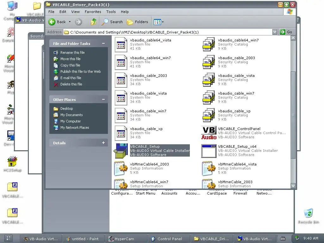The image size is (324, 243).
Task: Select VBCABLE_ControlPanel VB Audio icon
Action: click(x=209, y=133)
